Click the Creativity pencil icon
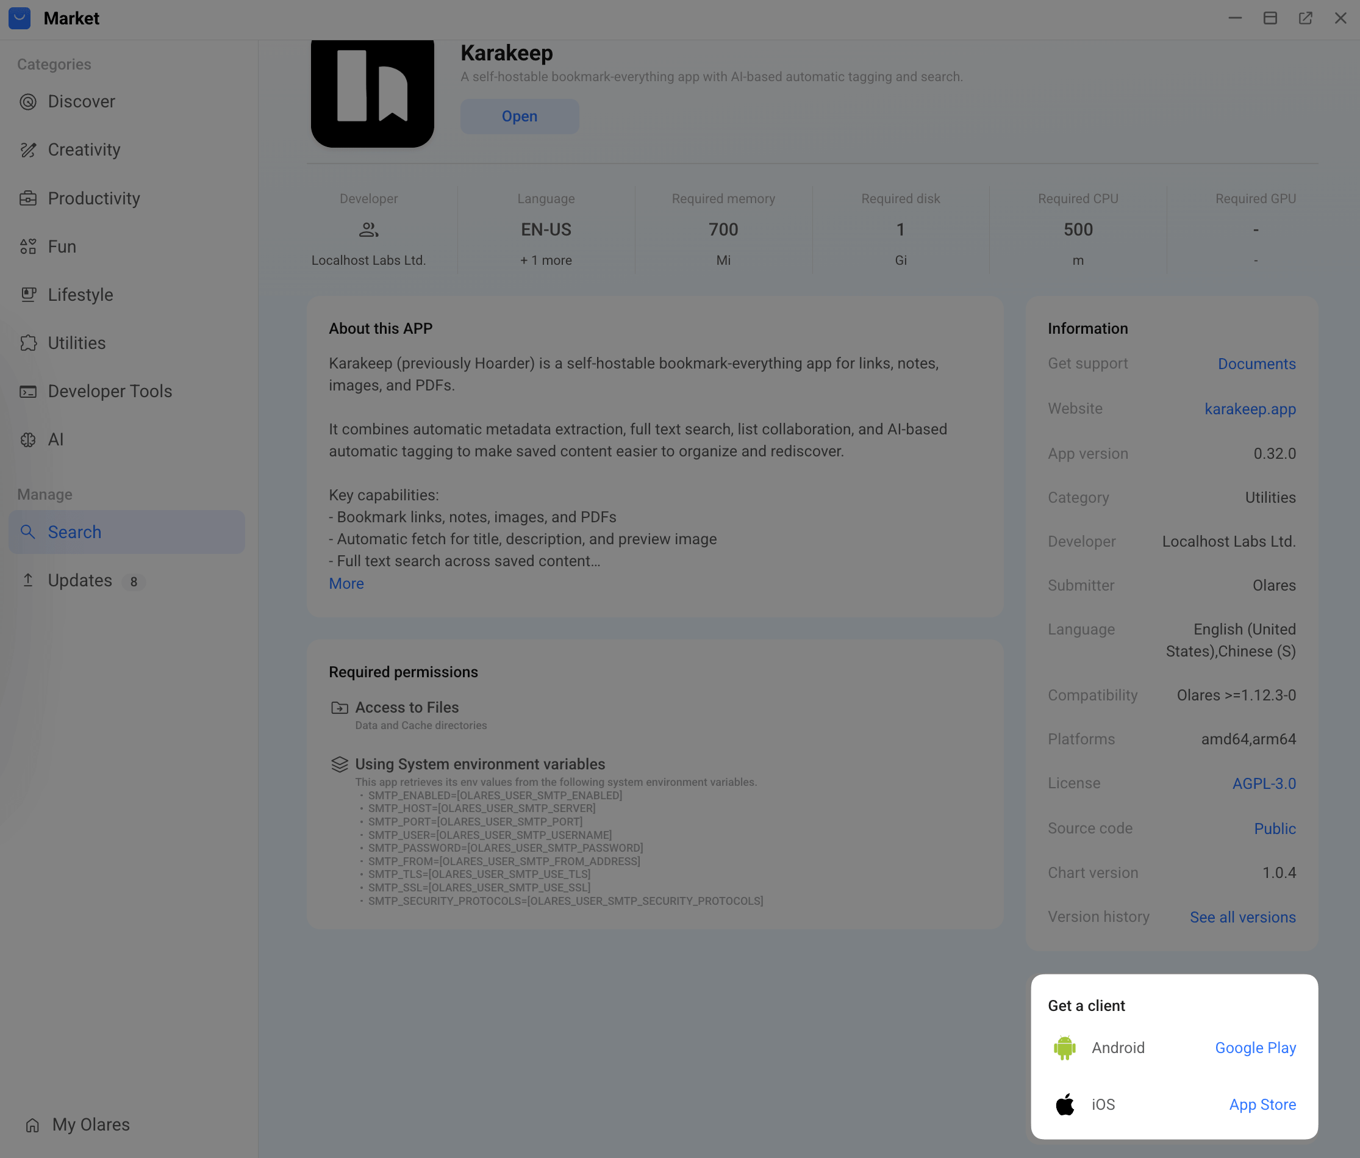The height and width of the screenshot is (1158, 1360). coord(28,149)
